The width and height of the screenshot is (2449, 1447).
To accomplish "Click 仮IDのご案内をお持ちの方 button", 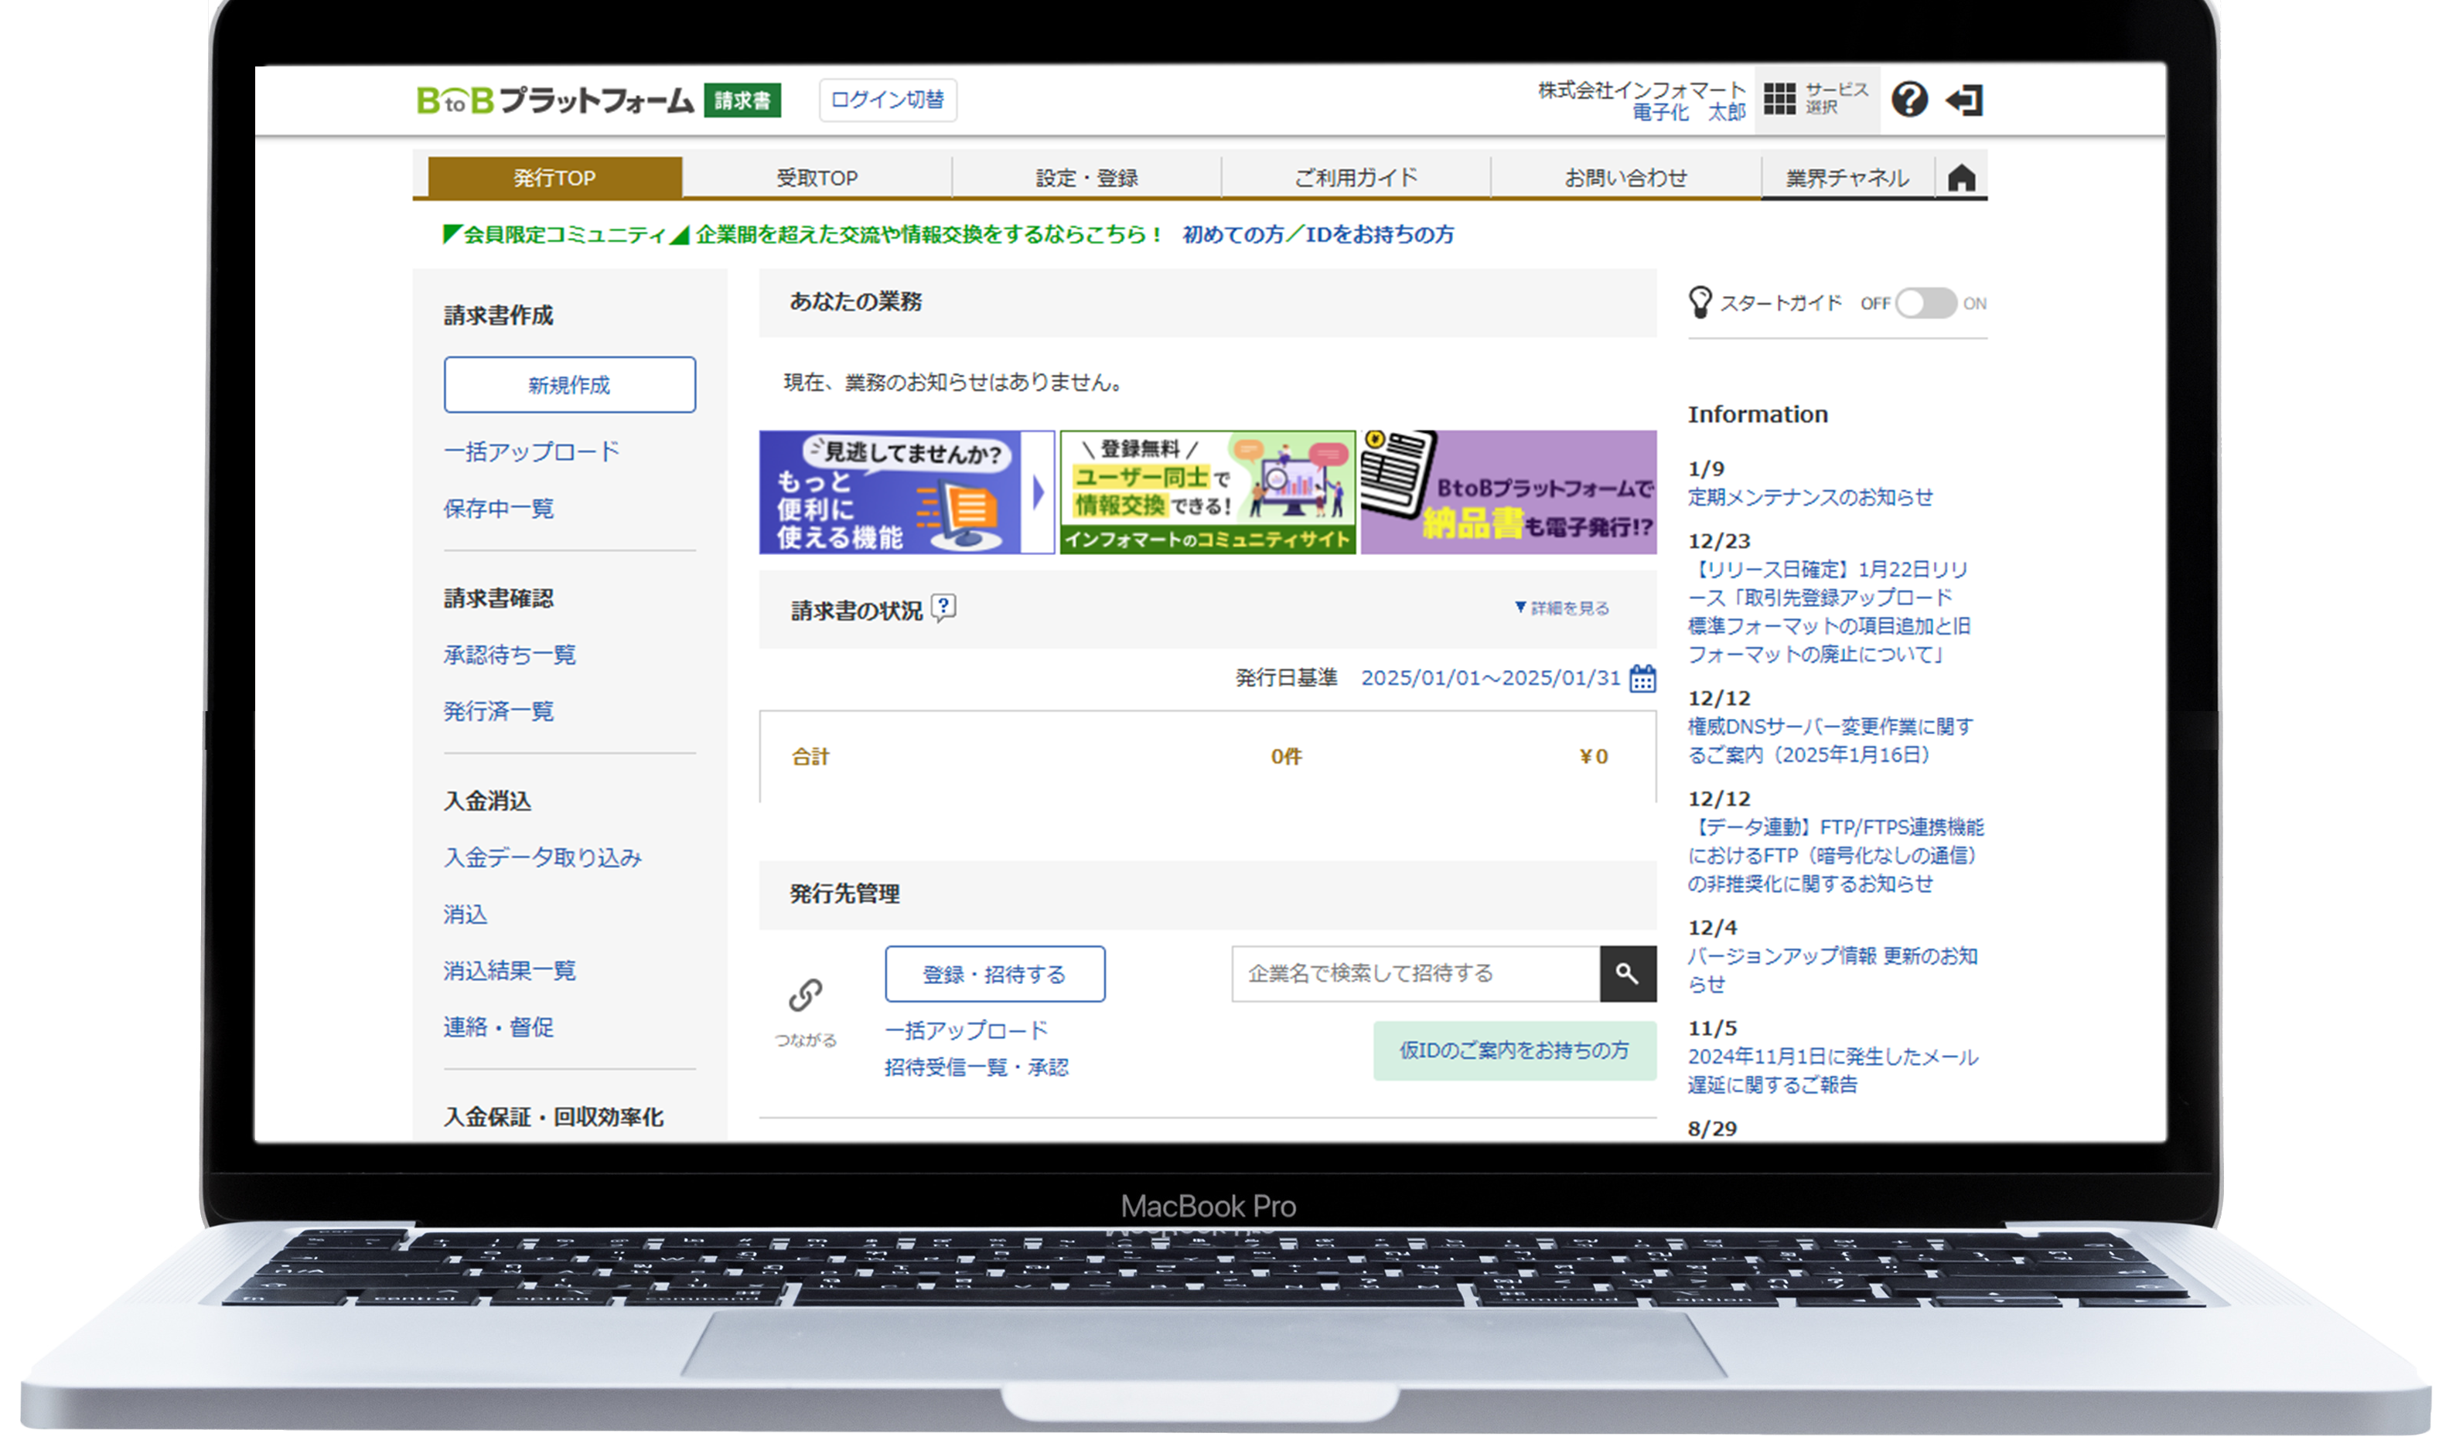I will 1513,1050.
